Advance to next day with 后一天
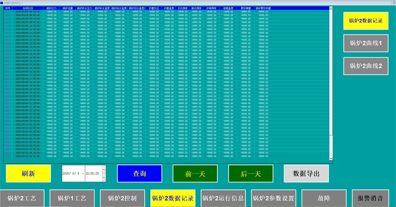This screenshot has height=207, width=396. click(x=251, y=174)
